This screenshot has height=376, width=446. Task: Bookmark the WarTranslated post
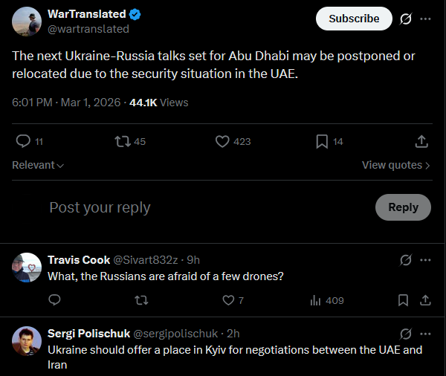pos(322,141)
